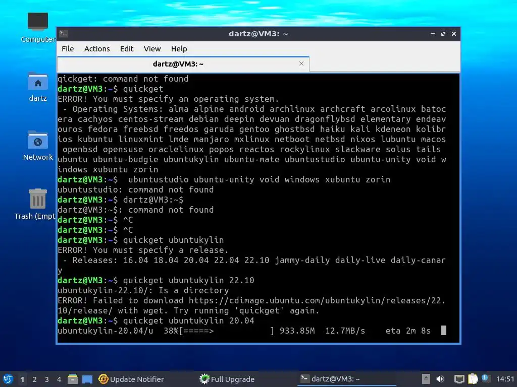Open the Help menu
Screen dimensions: 517x387
(x=179, y=49)
